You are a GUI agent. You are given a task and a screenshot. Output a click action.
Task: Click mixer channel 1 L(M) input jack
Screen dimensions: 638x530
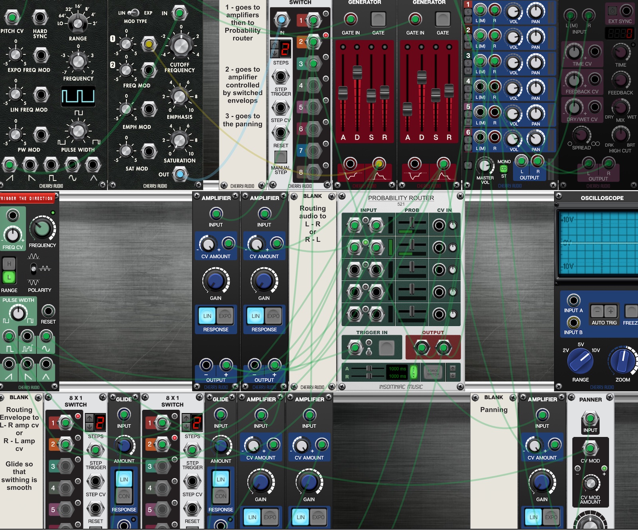[x=480, y=10]
